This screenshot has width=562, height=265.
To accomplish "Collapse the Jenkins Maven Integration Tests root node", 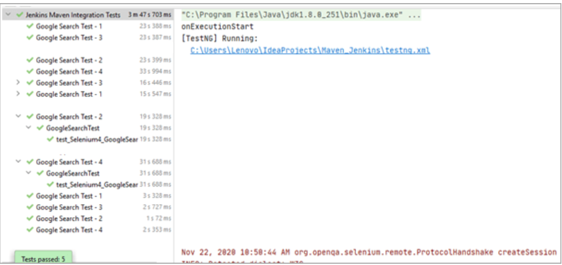I will tap(9, 15).
